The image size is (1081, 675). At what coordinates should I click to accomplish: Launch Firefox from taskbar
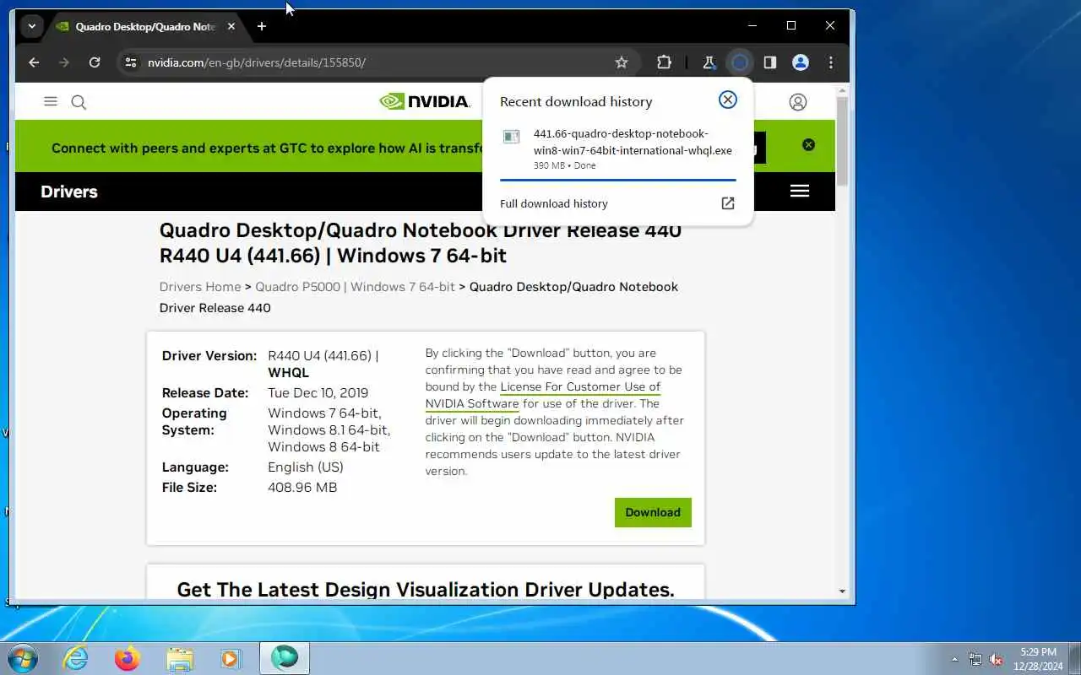point(128,658)
